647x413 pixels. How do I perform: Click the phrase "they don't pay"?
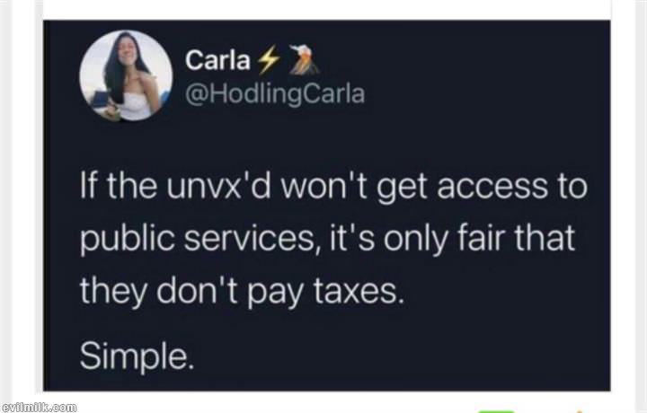tap(193, 292)
